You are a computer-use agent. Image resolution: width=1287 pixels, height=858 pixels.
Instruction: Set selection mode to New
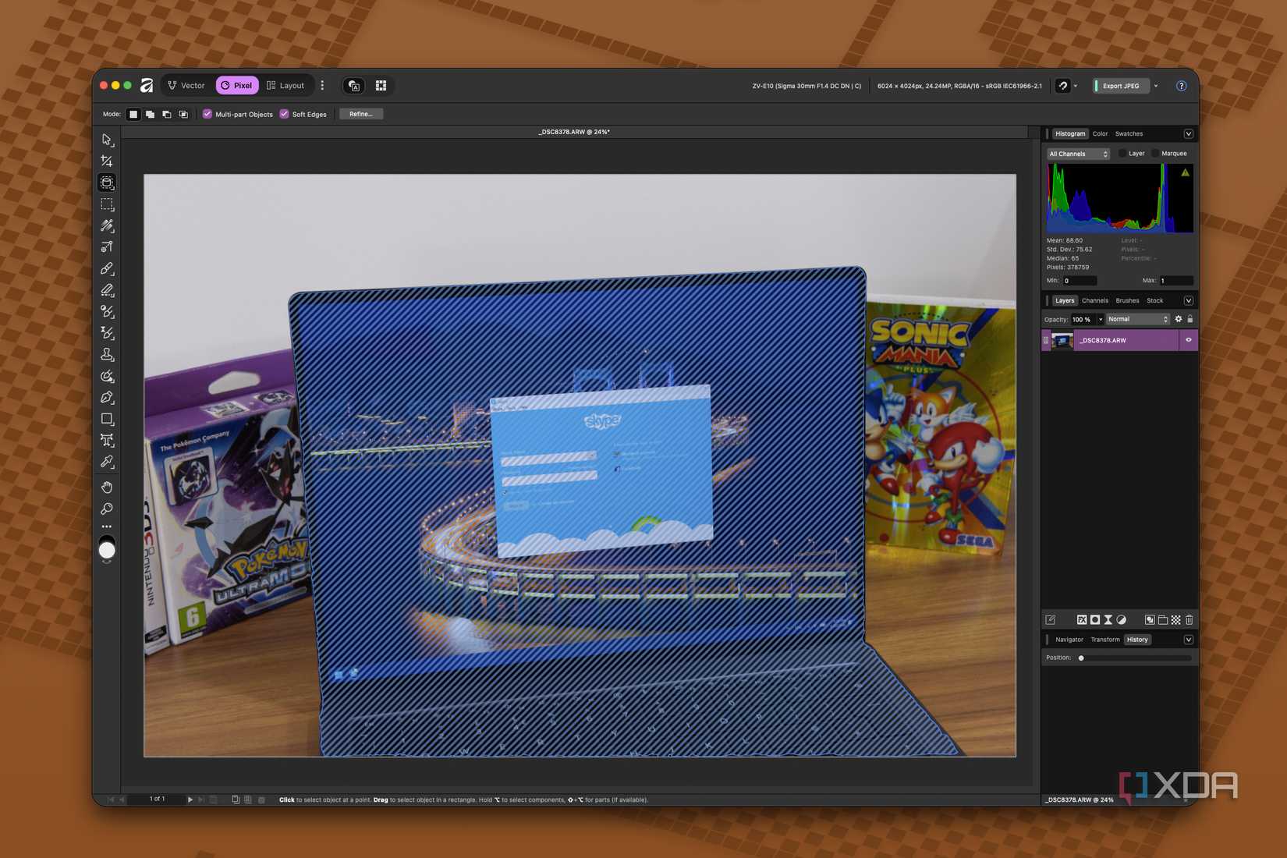click(133, 114)
